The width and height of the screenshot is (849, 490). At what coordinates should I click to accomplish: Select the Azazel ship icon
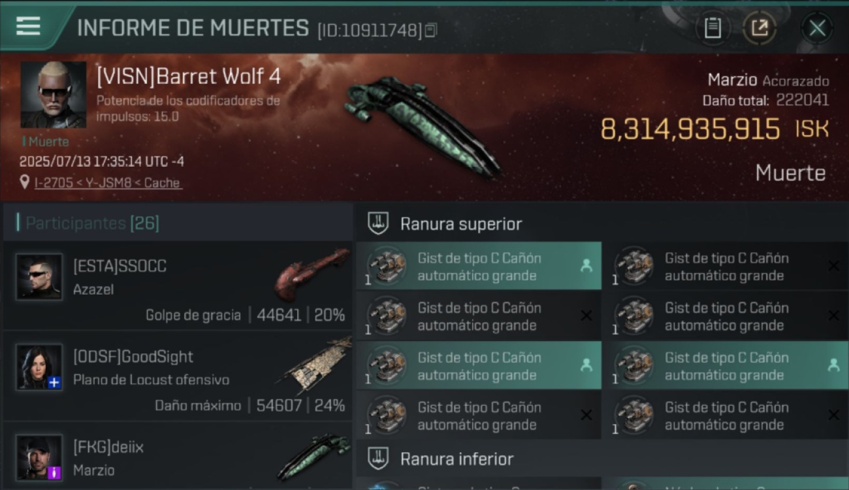[x=312, y=273]
